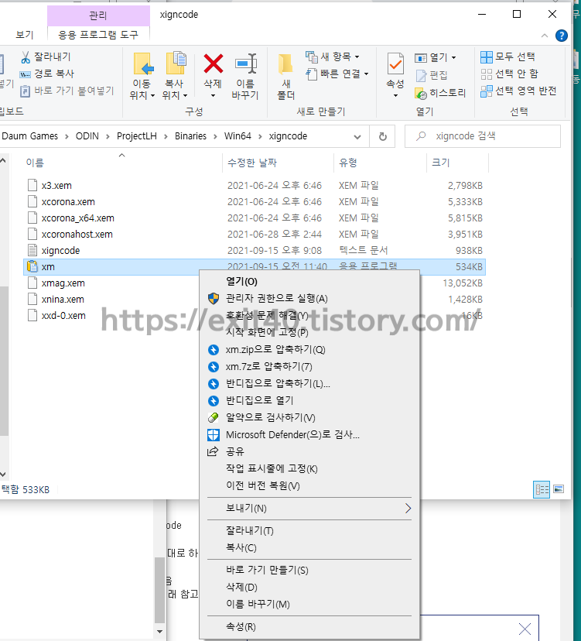Click the Copy to (복사 위치) folder icon

(x=176, y=63)
